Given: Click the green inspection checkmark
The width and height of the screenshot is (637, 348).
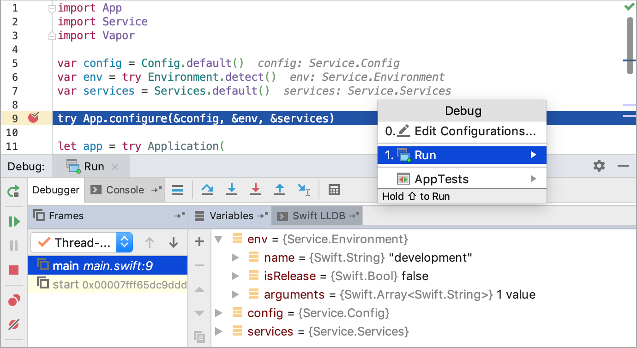Looking at the screenshot, I should click(x=629, y=6).
